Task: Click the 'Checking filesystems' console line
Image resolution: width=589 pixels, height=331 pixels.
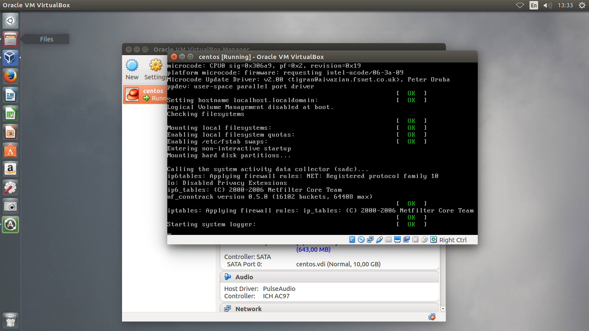Action: (x=206, y=114)
